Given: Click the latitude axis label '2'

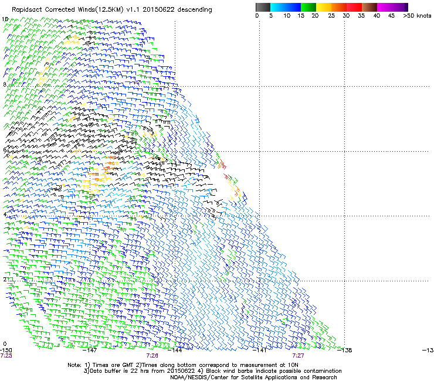Looking at the screenshot, I should point(5,279).
